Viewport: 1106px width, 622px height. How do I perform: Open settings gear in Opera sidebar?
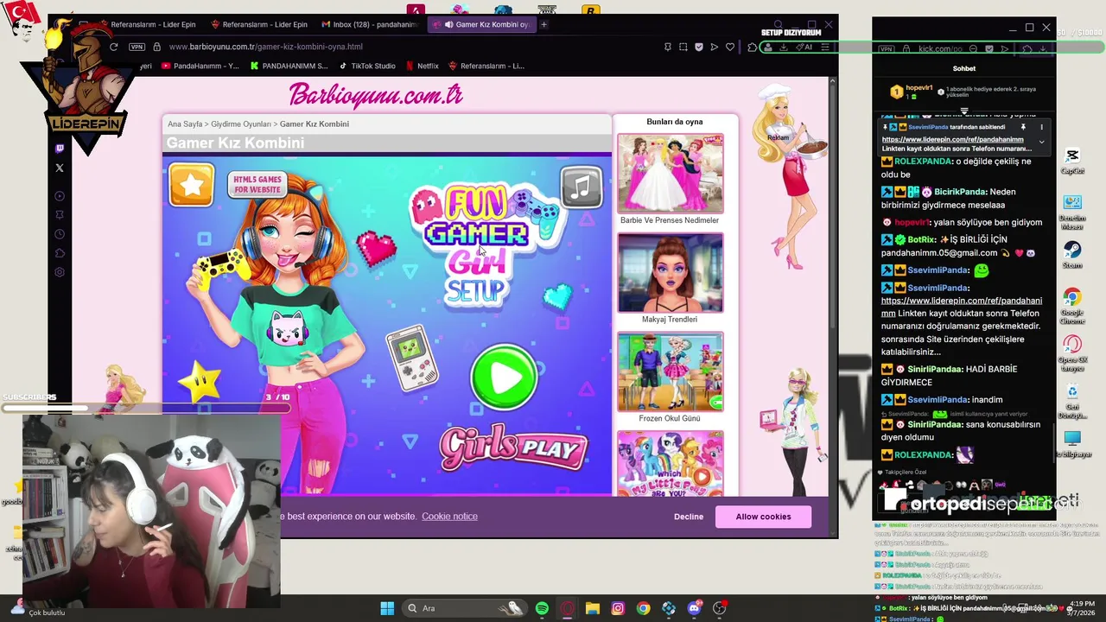tap(60, 272)
